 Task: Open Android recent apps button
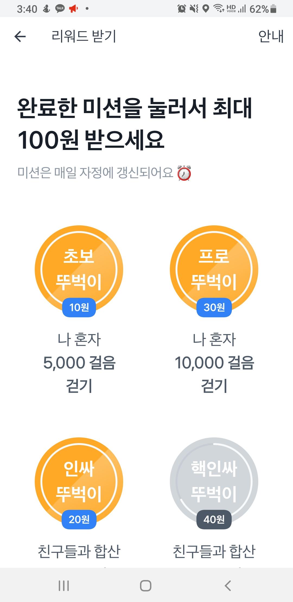tap(64, 586)
